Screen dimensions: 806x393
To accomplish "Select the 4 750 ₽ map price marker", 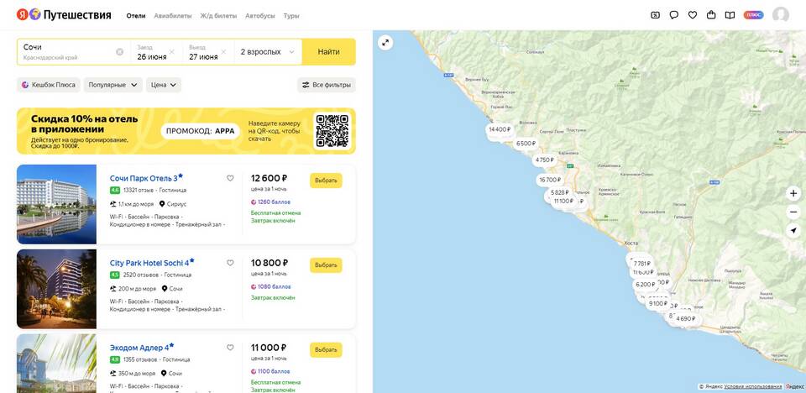I will coord(545,160).
